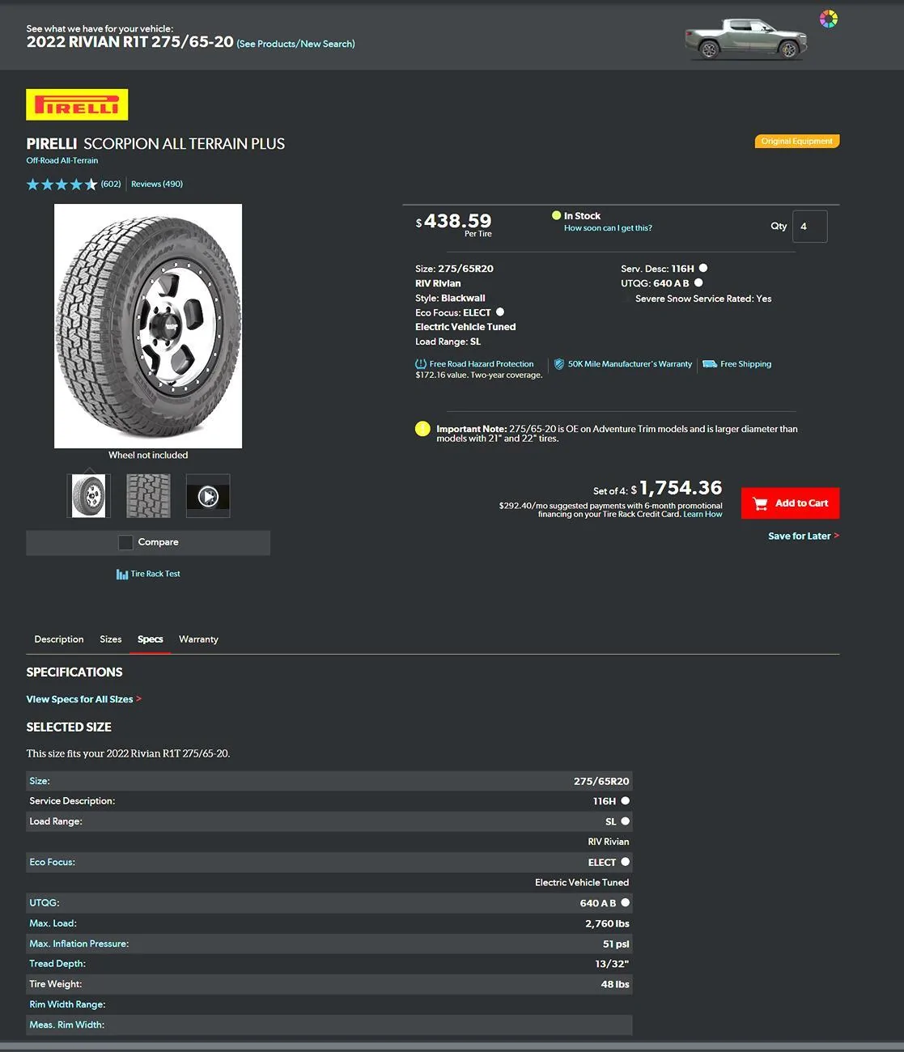Click info dot in Load Range table row

[x=625, y=821]
